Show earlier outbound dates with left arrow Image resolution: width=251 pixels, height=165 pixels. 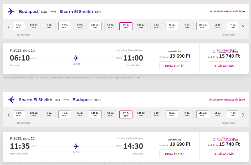(9, 27)
